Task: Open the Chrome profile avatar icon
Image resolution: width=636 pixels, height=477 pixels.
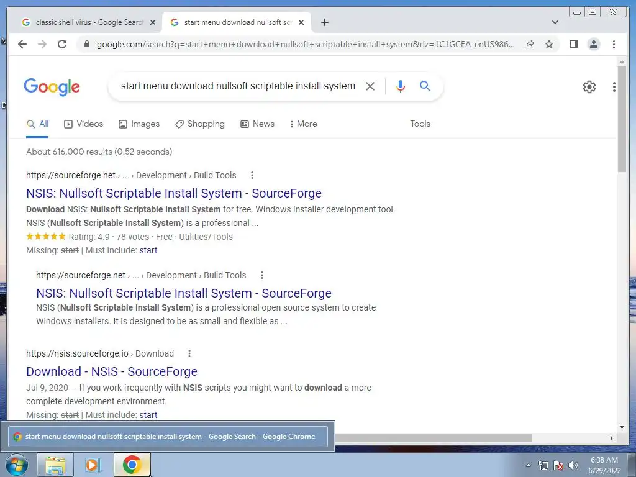Action: [593, 44]
